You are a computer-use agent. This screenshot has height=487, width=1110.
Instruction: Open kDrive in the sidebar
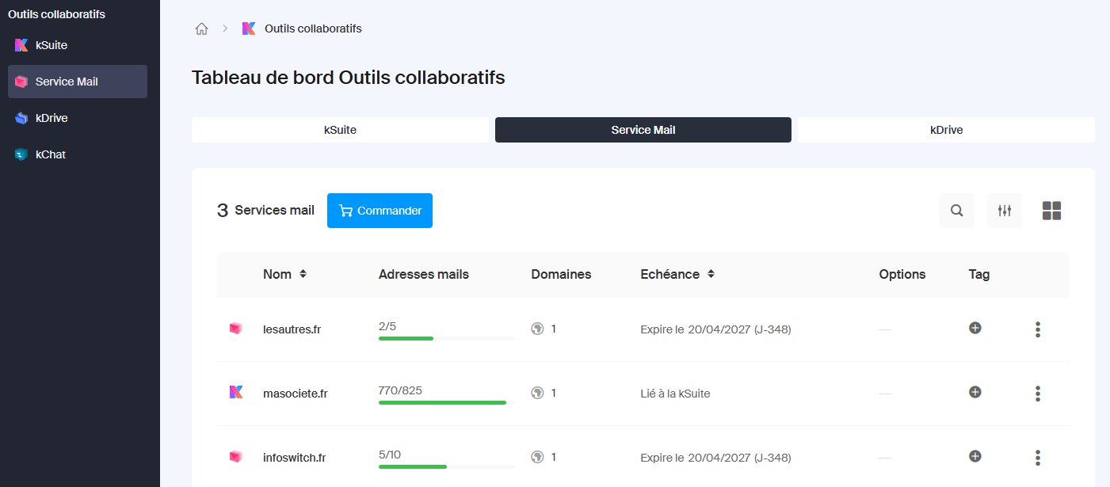point(77,118)
